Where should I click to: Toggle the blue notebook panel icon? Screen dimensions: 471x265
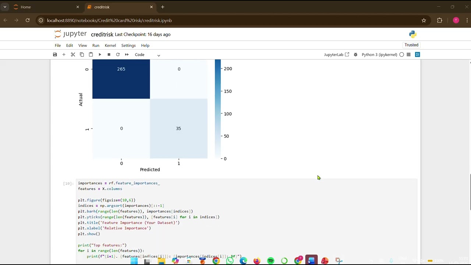click(417, 54)
